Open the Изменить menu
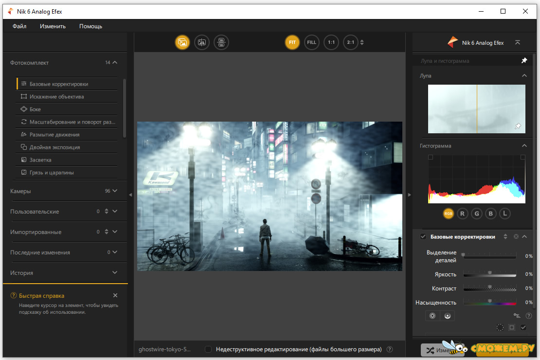Viewport: 540px width, 360px height. coord(53,26)
